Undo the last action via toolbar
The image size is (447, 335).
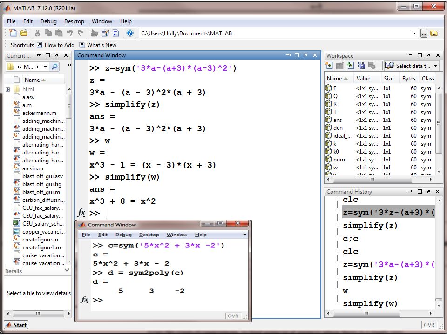(69, 33)
